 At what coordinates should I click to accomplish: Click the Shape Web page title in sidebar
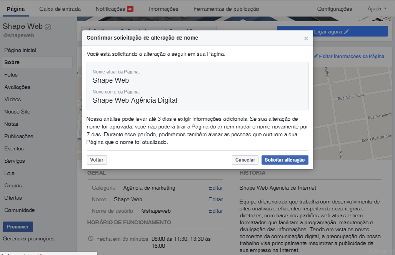pos(23,27)
